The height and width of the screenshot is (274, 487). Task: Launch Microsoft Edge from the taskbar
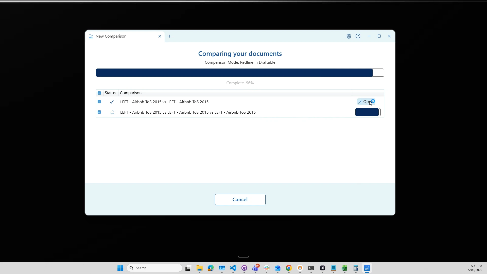[x=211, y=268]
